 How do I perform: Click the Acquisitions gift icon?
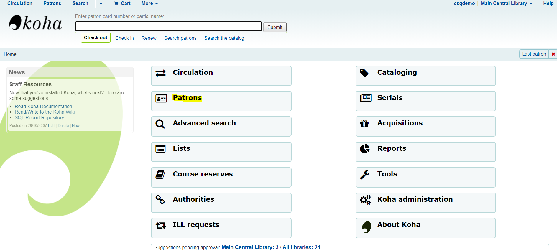364,123
